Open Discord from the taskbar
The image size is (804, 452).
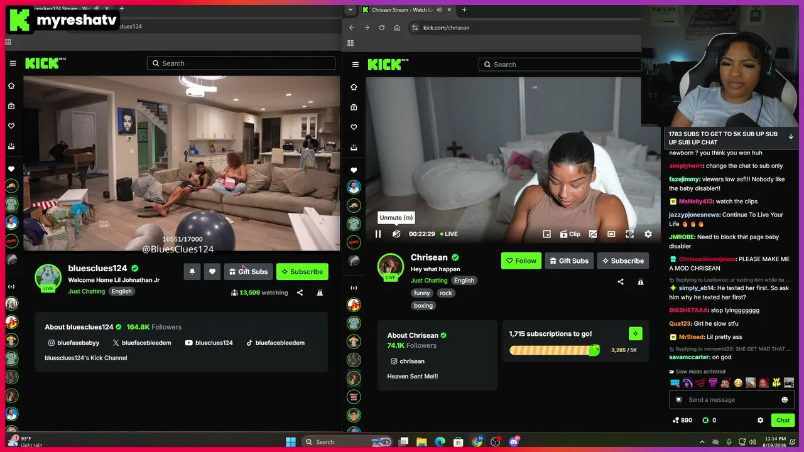coord(514,442)
